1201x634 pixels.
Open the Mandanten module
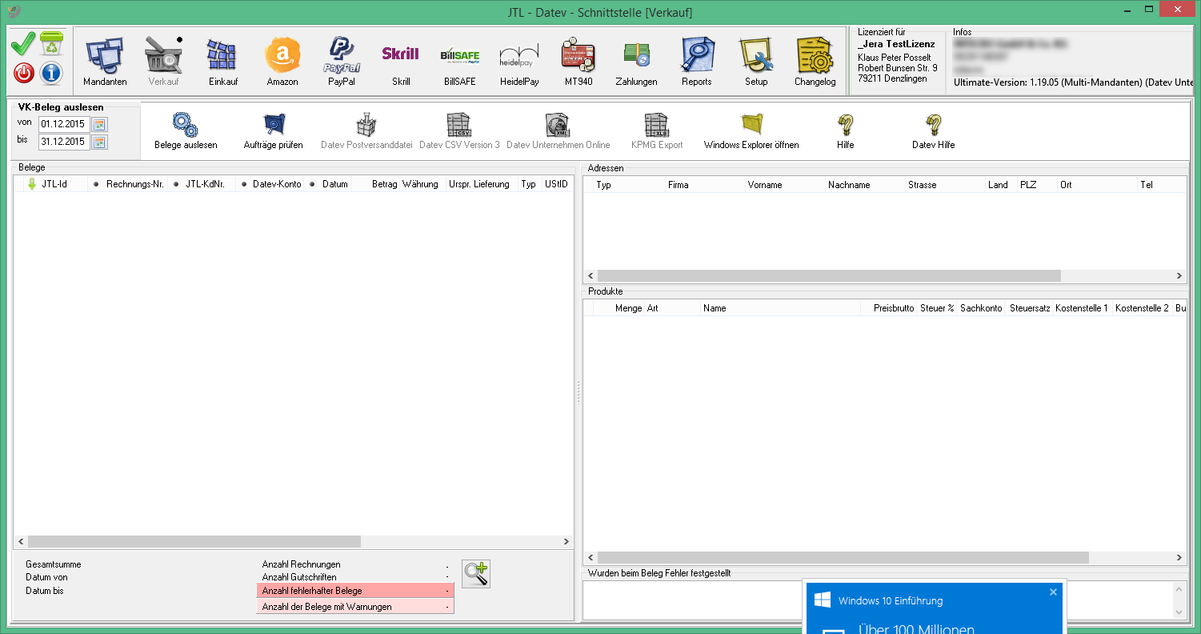[105, 62]
